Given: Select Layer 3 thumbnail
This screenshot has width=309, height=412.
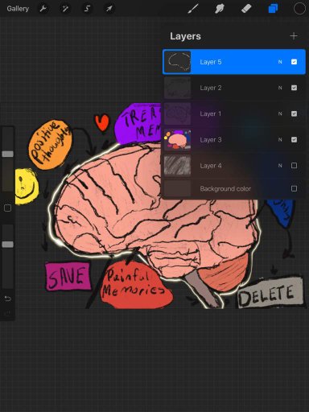Looking at the screenshot, I should pos(178,139).
